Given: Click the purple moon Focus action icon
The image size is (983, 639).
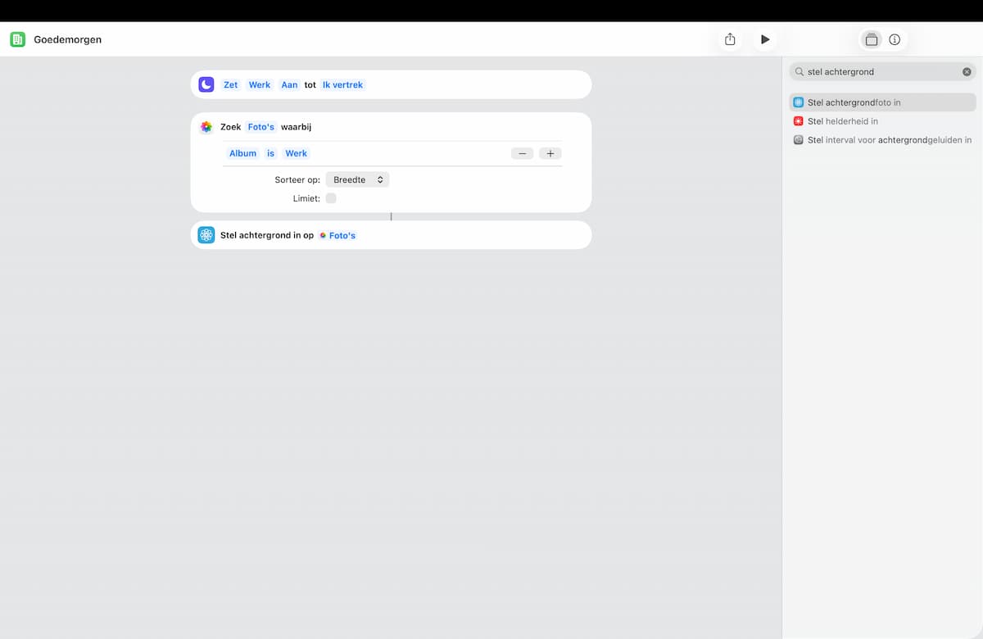Looking at the screenshot, I should (x=206, y=84).
